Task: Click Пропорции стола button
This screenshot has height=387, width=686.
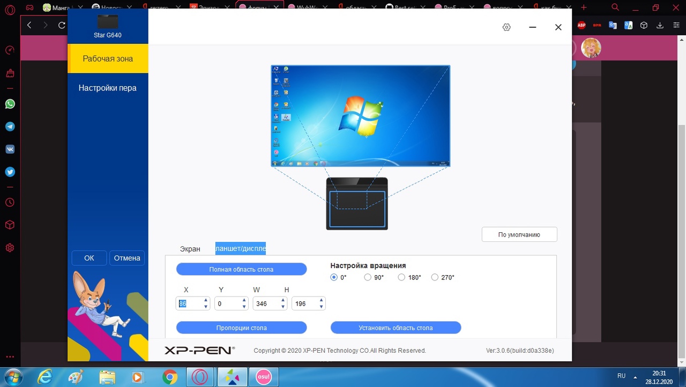Action: coord(241,328)
